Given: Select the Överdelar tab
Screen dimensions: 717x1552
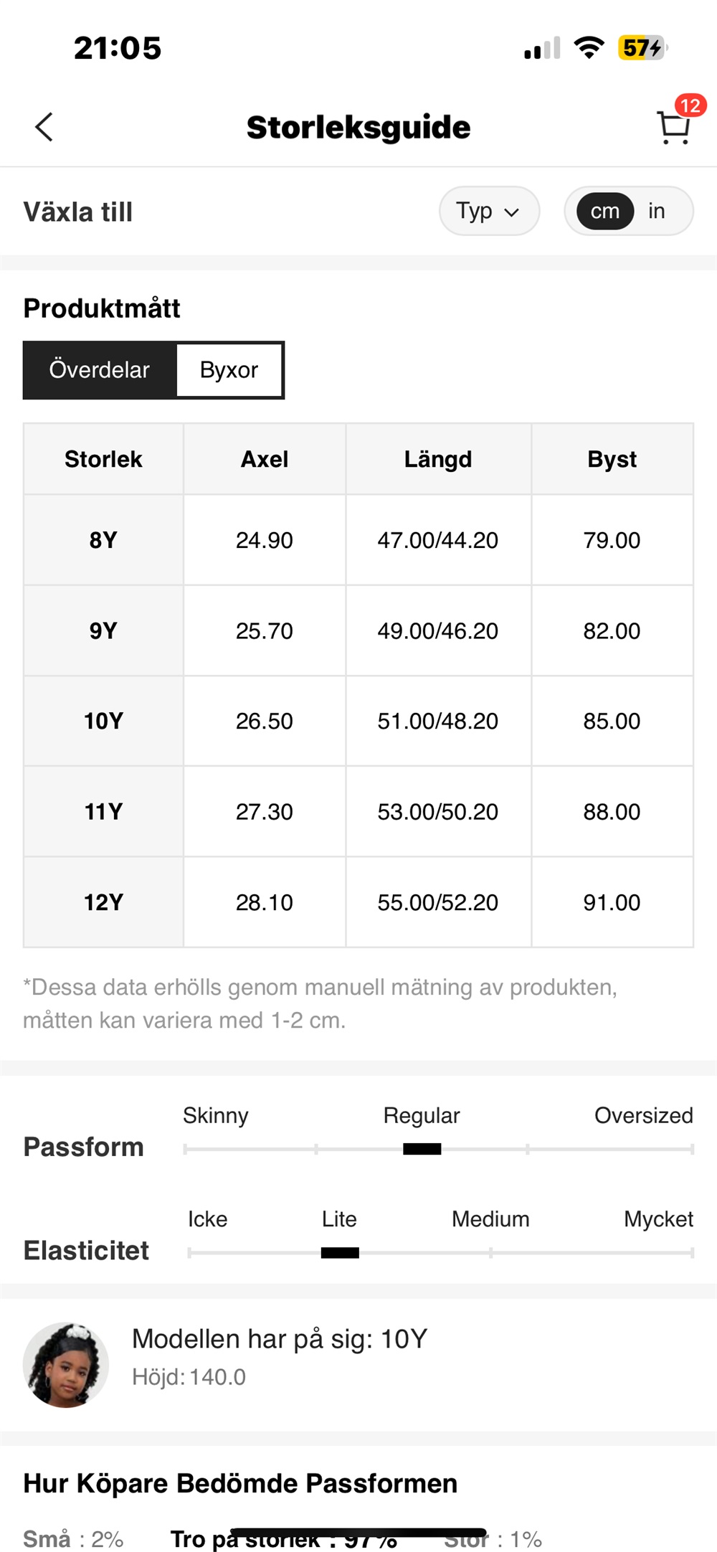Looking at the screenshot, I should click(x=100, y=370).
